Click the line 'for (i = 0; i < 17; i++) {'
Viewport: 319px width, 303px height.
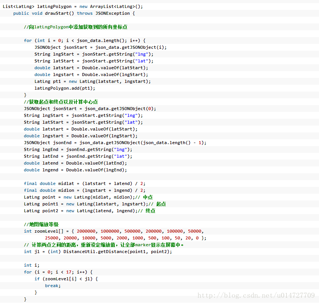pos(58,272)
